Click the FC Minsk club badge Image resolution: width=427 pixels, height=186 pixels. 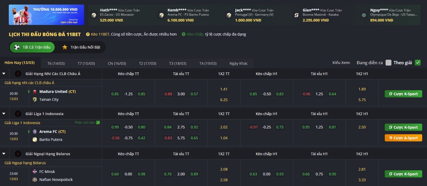pyautogui.click(x=35, y=172)
